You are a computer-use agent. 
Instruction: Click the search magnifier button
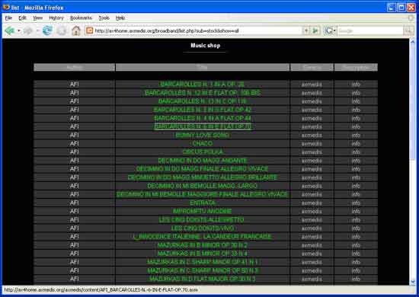(x=408, y=31)
